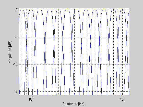
Task: Click the -15 dB horizontal dashed gridline
Action: (74, 91)
